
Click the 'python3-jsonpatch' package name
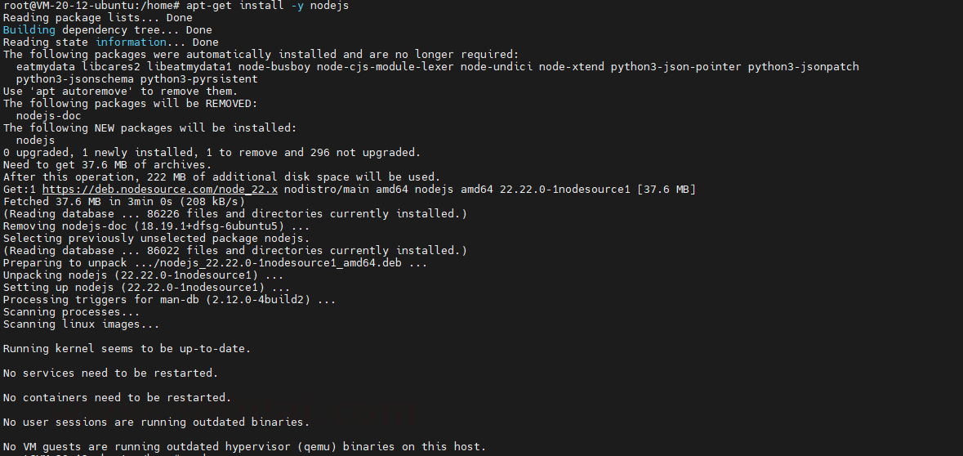coord(804,67)
